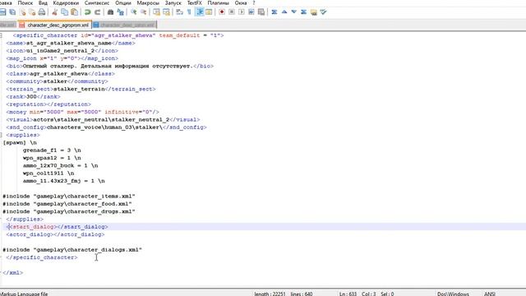
Task: Click the Dos\Windows line ending status
Action: coord(453,294)
